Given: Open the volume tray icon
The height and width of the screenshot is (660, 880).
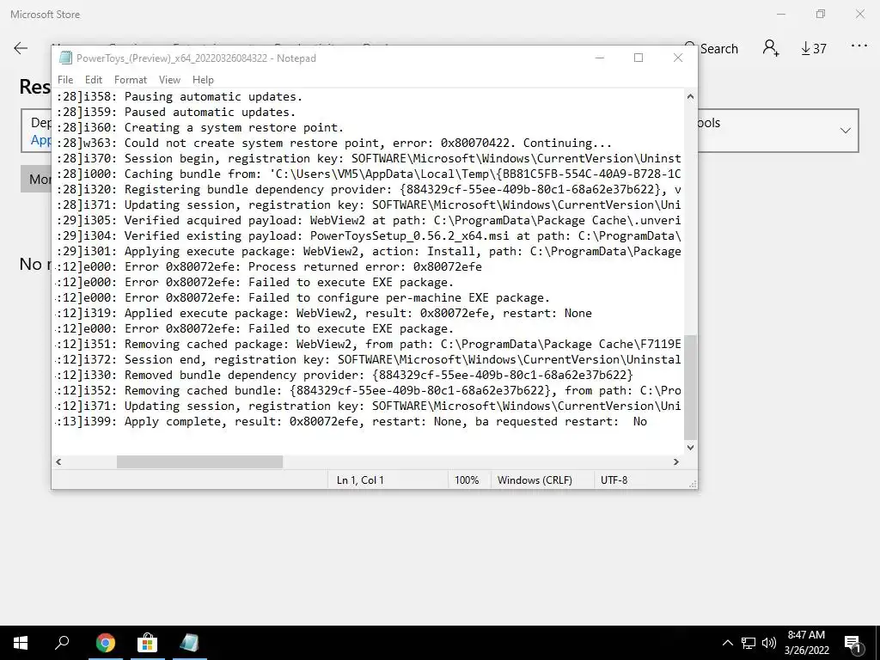Looking at the screenshot, I should pyautogui.click(x=769, y=643).
